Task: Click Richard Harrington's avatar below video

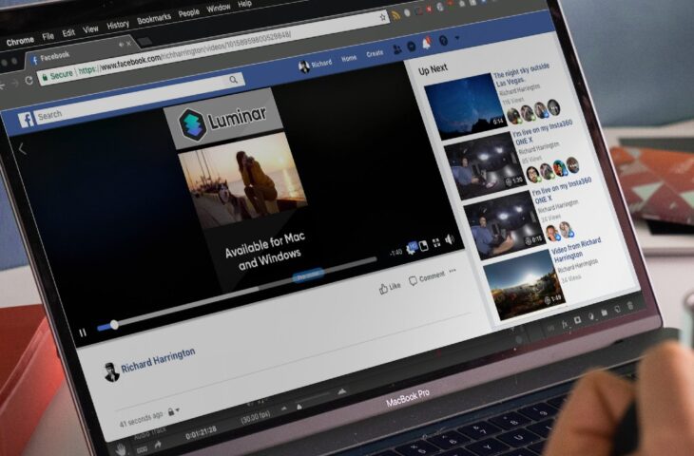Action: tap(110, 372)
